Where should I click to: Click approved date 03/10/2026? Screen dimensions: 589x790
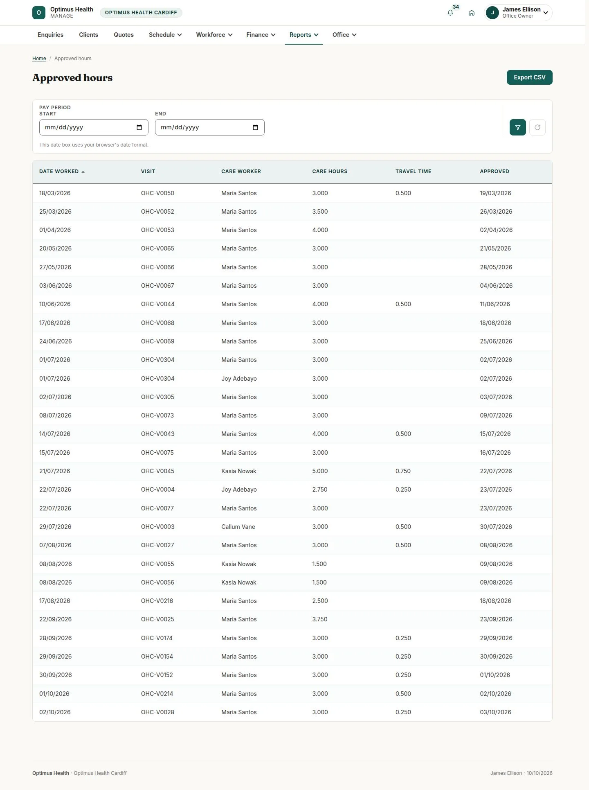495,712
